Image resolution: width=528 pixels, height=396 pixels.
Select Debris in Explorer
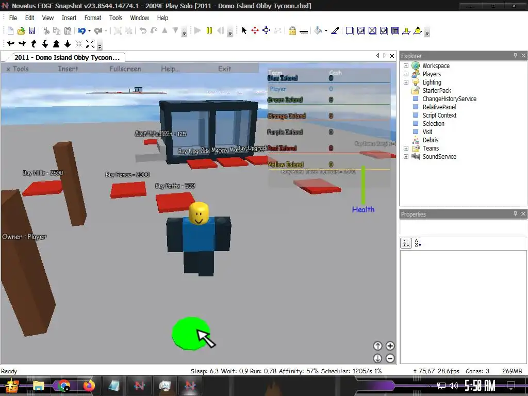pyautogui.click(x=431, y=140)
